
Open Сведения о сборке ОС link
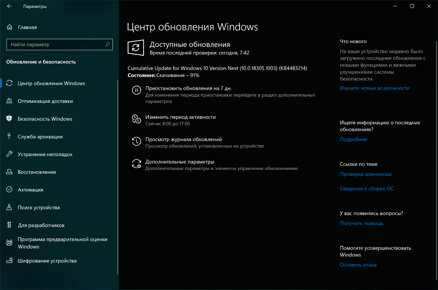click(367, 188)
